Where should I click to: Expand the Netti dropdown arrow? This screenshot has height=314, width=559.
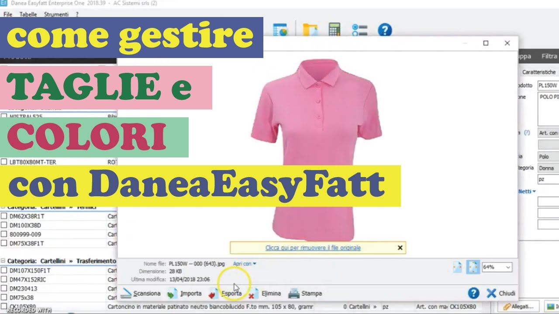[534, 191]
